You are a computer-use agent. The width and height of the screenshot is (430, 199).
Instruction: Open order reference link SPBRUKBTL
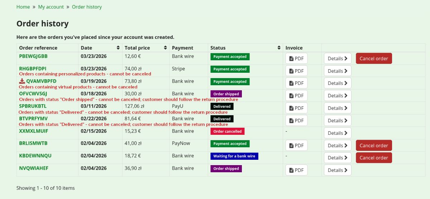click(x=33, y=106)
